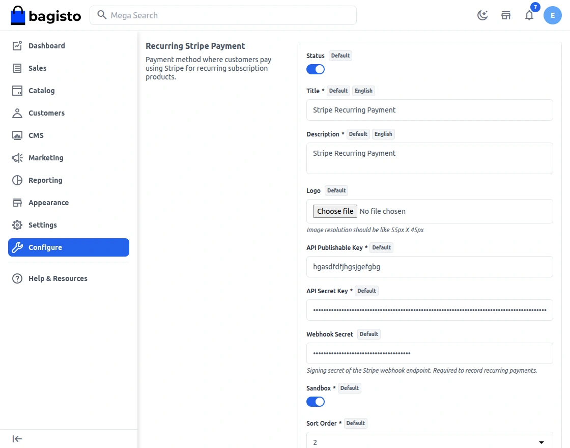Open Appearance menu item
The width and height of the screenshot is (570, 448).
point(69,203)
